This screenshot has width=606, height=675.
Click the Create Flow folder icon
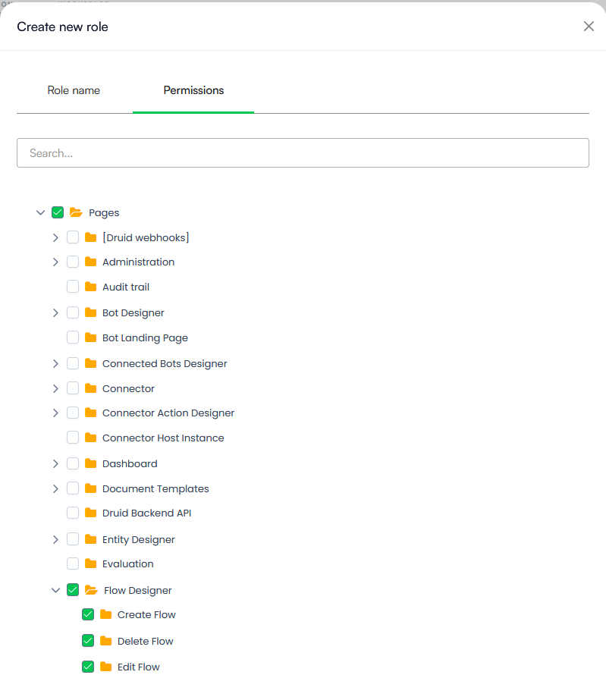[x=106, y=614]
